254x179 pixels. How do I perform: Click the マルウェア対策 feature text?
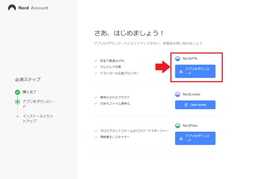click(x=111, y=67)
